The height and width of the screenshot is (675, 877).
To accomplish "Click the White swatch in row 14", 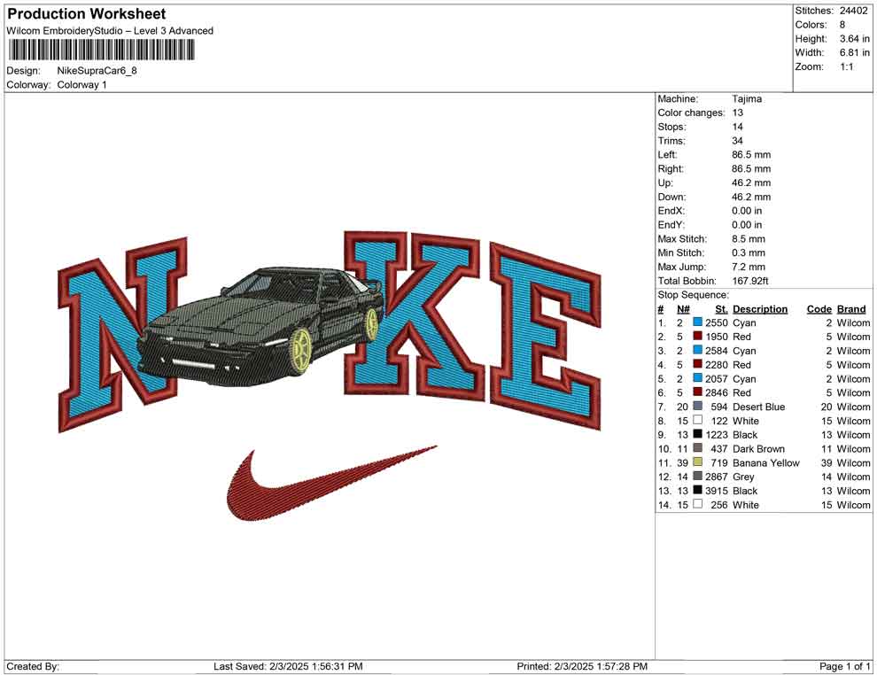I will (x=697, y=505).
